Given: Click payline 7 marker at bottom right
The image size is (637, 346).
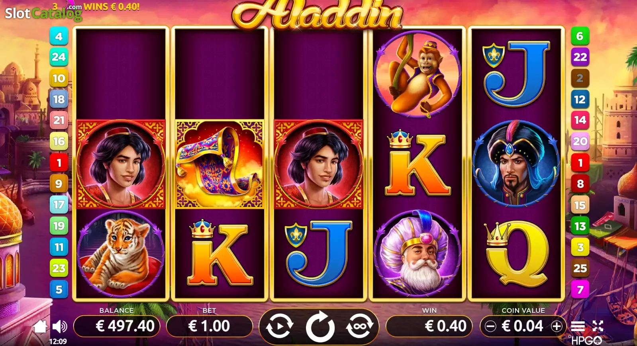Looking at the screenshot, I should pos(580,289).
